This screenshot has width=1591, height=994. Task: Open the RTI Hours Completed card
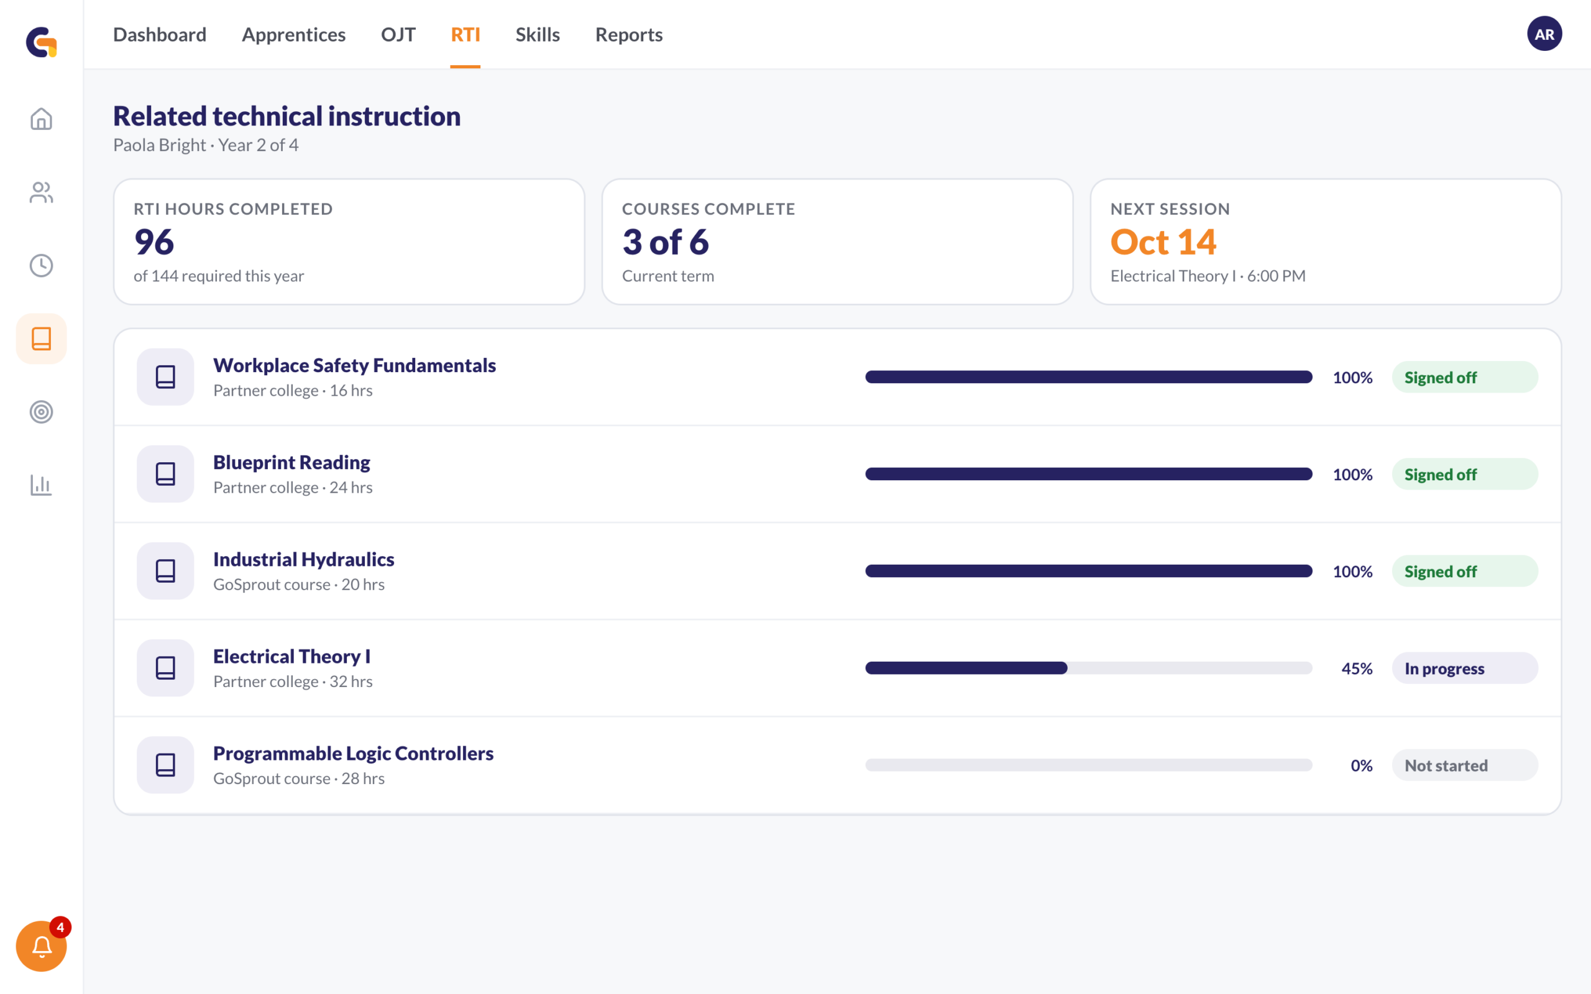[349, 242]
